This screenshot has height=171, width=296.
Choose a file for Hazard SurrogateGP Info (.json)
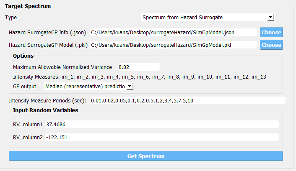[x=271, y=32]
